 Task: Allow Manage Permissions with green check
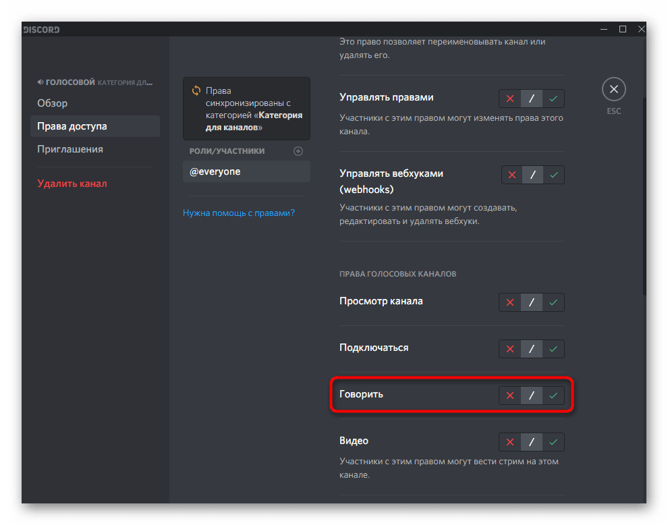pos(553,99)
